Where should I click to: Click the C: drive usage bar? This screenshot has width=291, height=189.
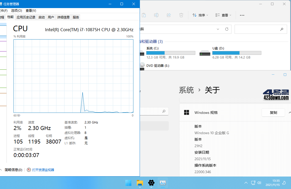(x=170, y=53)
